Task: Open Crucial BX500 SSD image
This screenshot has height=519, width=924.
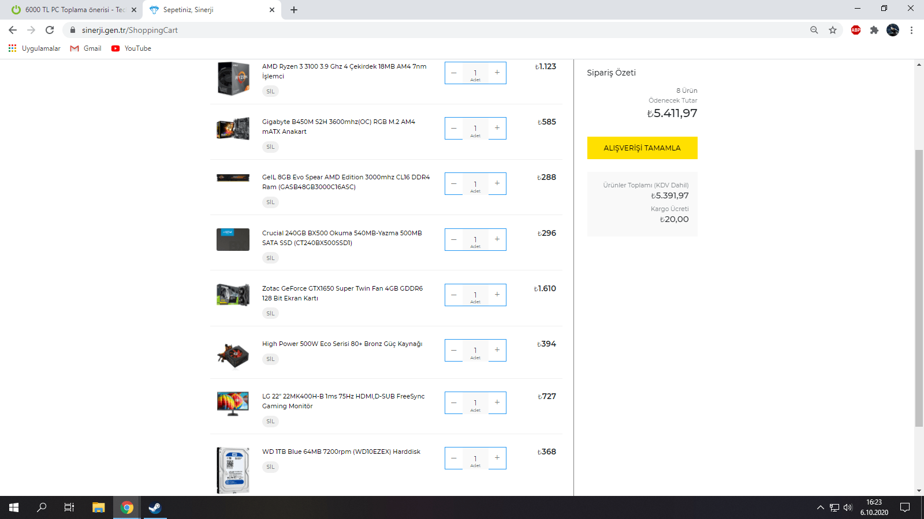Action: tap(233, 239)
